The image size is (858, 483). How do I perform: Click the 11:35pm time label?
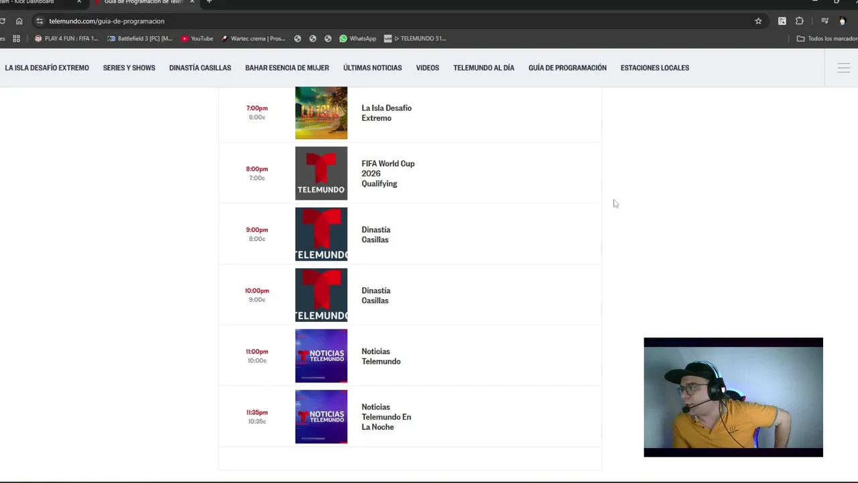click(257, 413)
